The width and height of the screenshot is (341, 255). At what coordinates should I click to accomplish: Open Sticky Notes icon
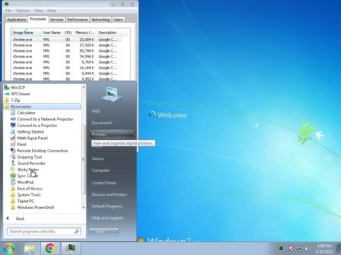point(13,170)
